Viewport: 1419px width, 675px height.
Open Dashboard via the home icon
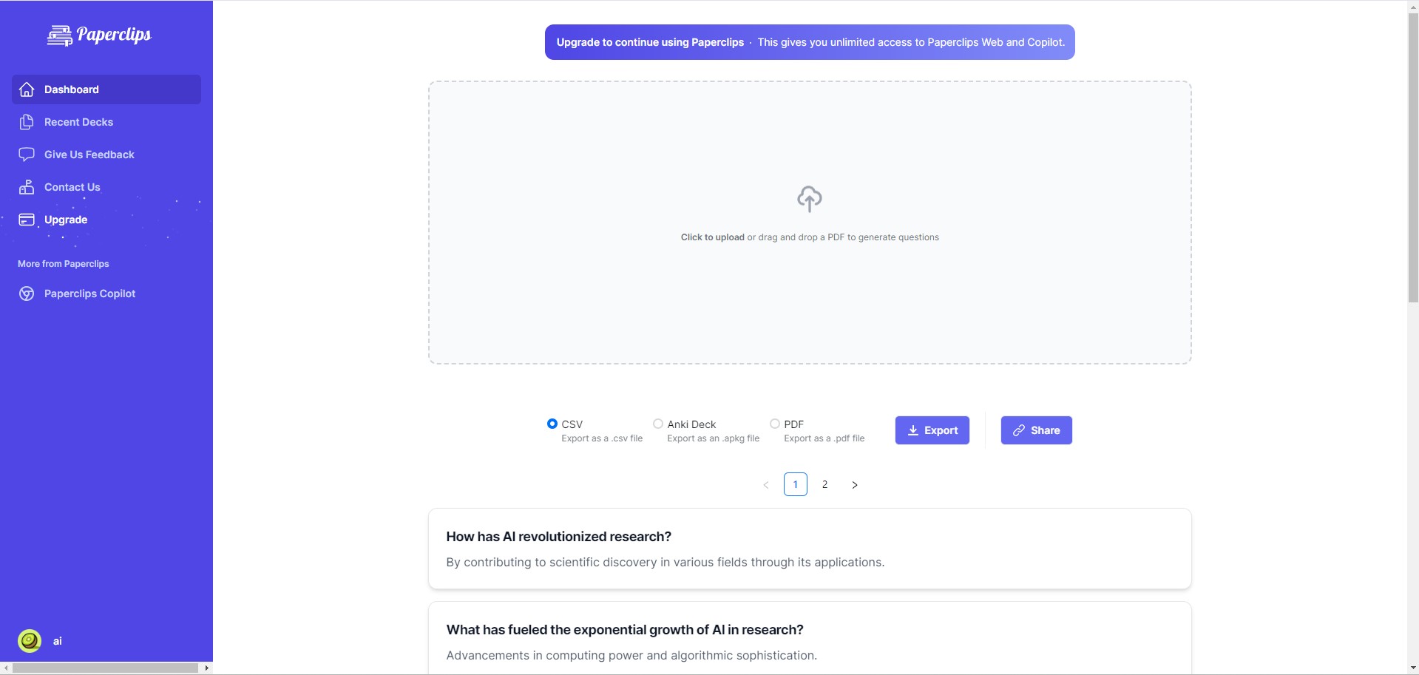tap(27, 89)
